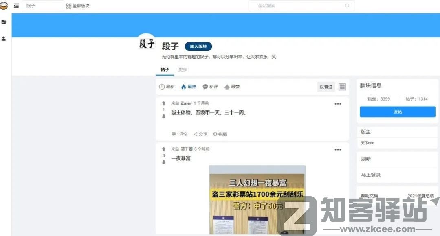This screenshot has height=236, width=440.
Task: Open the sidebar menu icon beside the logo
Action: tap(15, 6)
